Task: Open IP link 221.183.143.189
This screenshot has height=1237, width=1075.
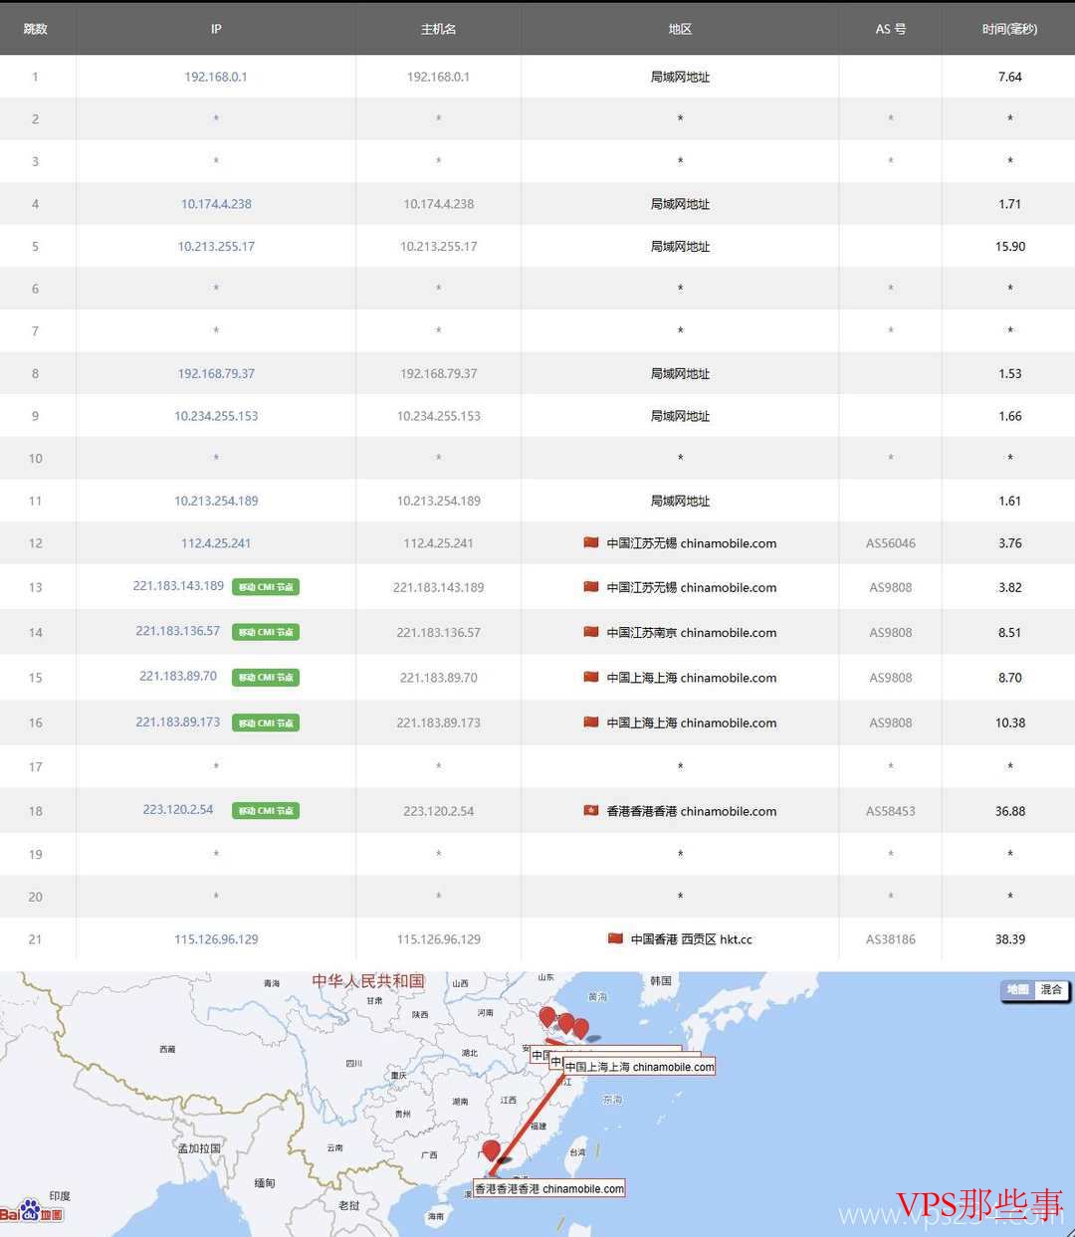Action: coord(178,586)
